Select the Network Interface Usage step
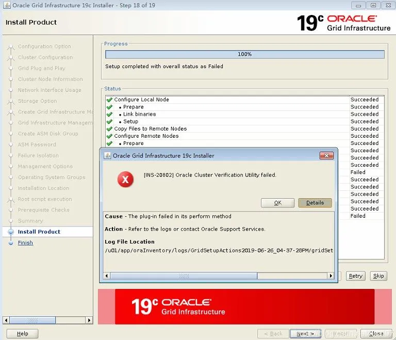The height and width of the screenshot is (340, 396). tap(49, 90)
